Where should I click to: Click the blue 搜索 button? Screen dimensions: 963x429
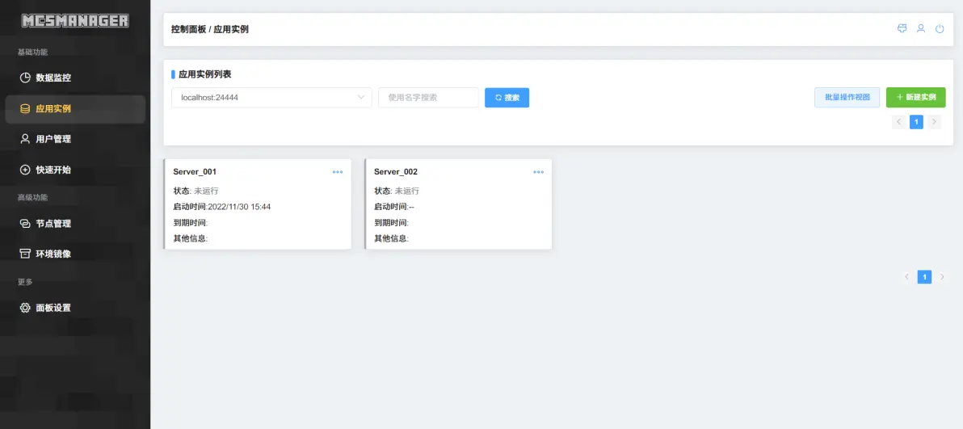tap(507, 98)
